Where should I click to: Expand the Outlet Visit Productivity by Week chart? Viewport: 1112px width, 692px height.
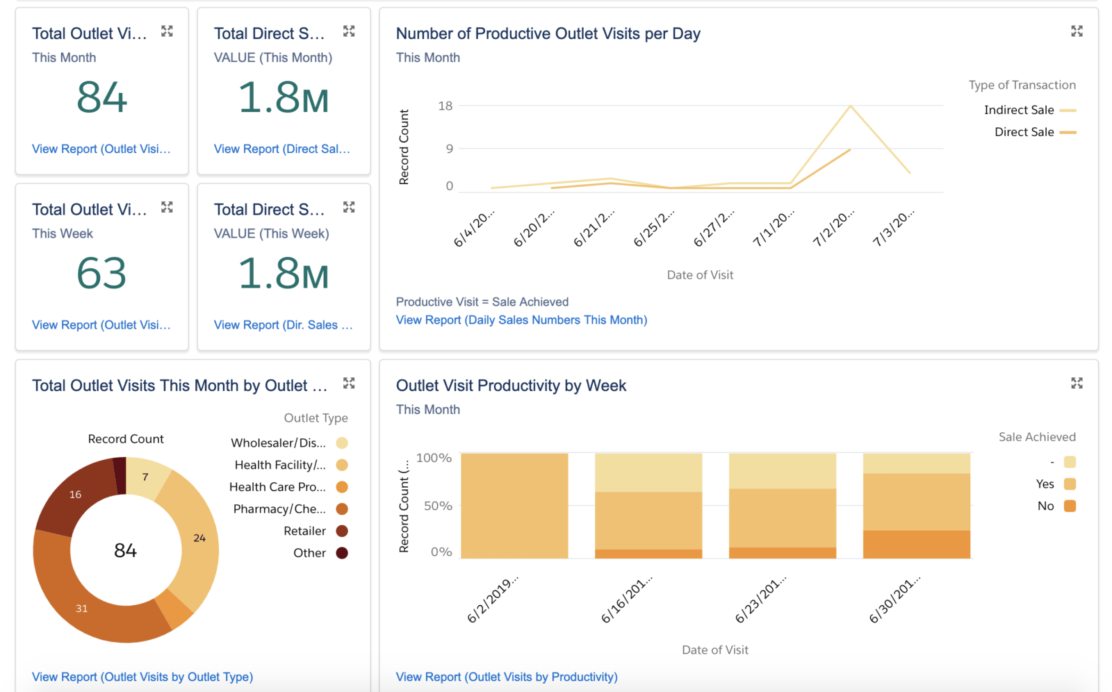pyautogui.click(x=1077, y=384)
